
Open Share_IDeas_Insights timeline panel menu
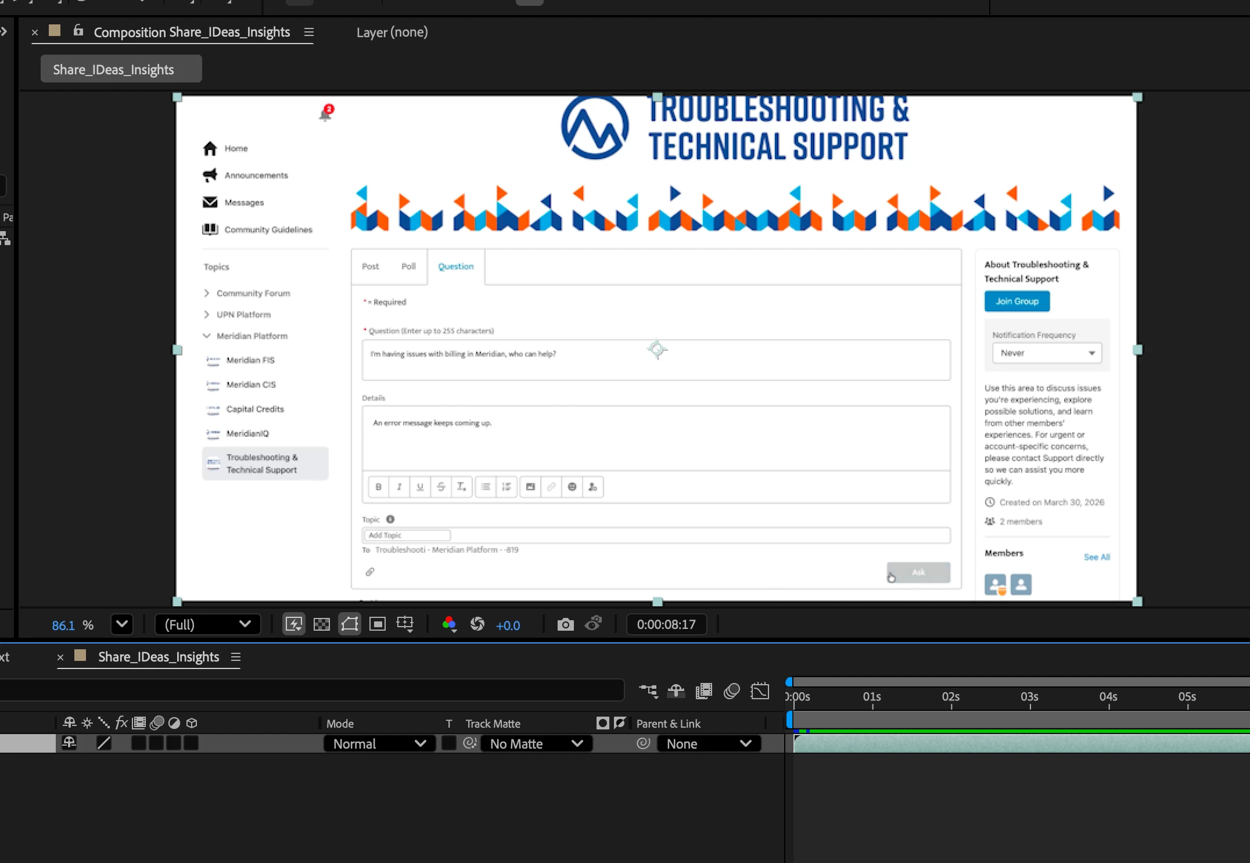(236, 657)
